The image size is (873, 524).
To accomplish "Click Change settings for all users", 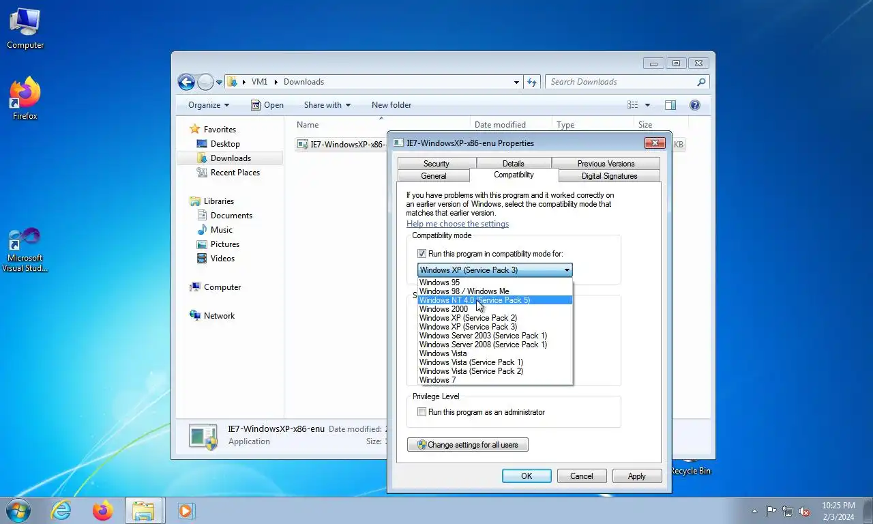I will coord(468,445).
